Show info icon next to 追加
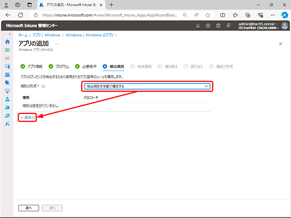 [33, 118]
